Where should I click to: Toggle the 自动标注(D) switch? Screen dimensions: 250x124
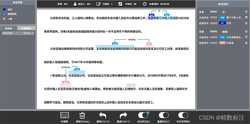143,115
